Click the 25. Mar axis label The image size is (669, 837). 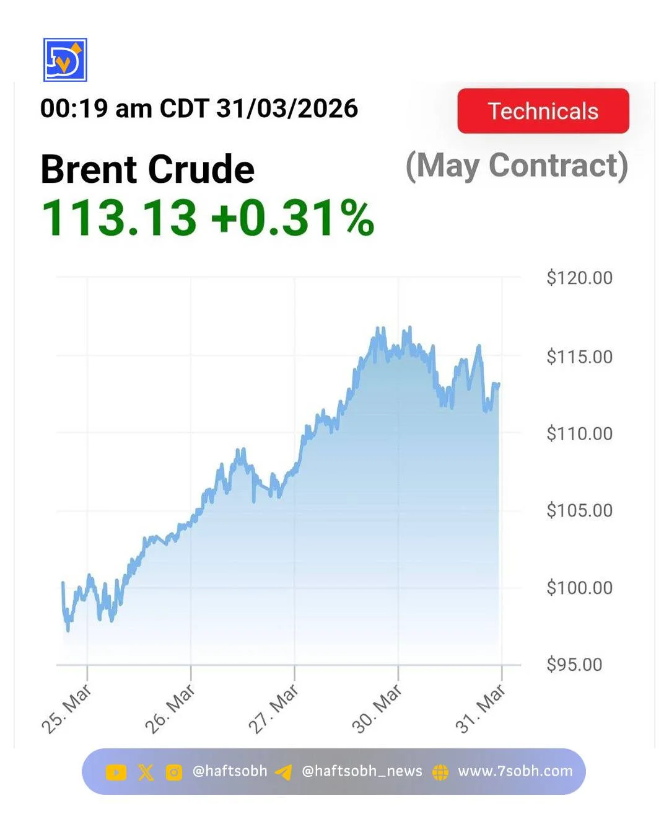tap(67, 709)
